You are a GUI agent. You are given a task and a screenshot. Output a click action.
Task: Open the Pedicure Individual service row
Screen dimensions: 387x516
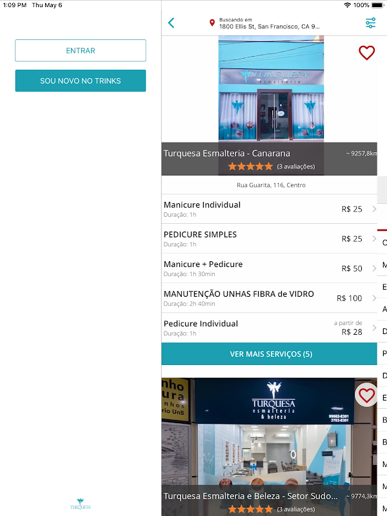point(269,328)
